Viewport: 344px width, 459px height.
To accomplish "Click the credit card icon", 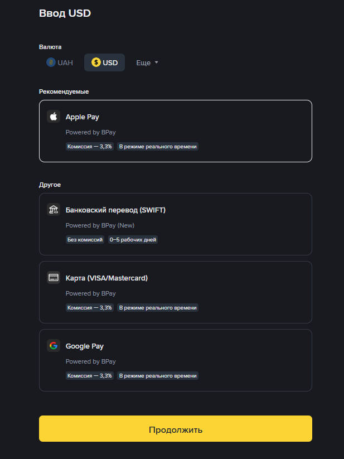I will (x=54, y=278).
